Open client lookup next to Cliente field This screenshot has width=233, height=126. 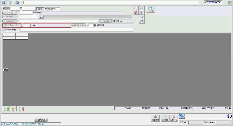click(41, 17)
